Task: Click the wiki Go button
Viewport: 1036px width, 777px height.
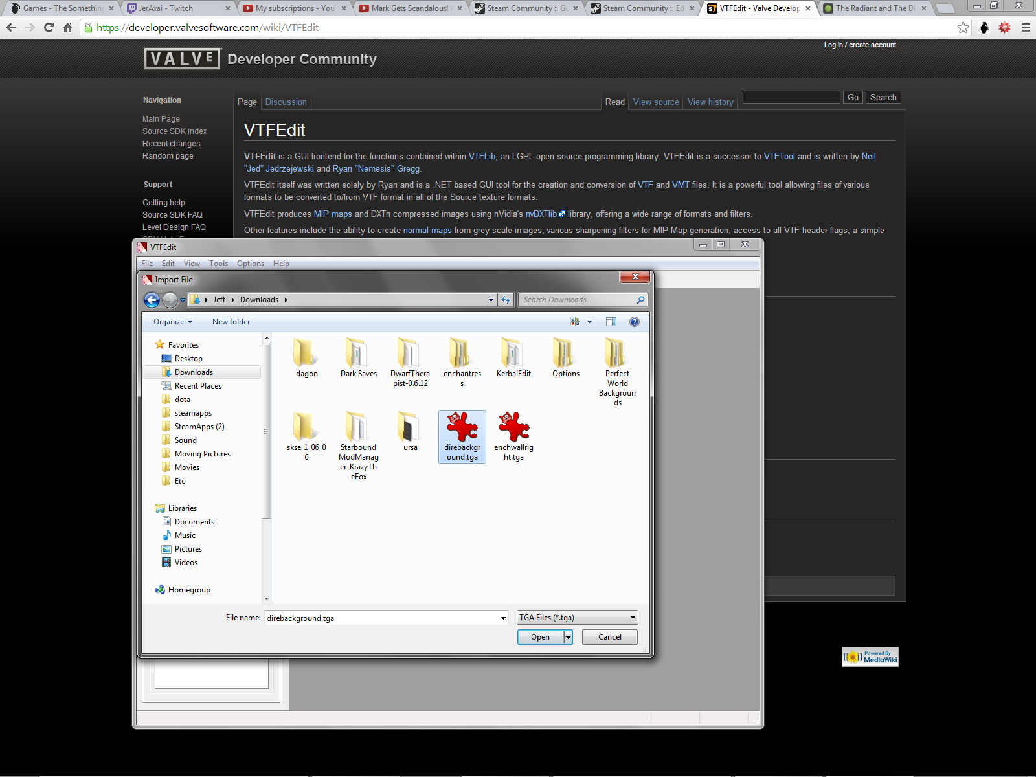Action: click(853, 97)
